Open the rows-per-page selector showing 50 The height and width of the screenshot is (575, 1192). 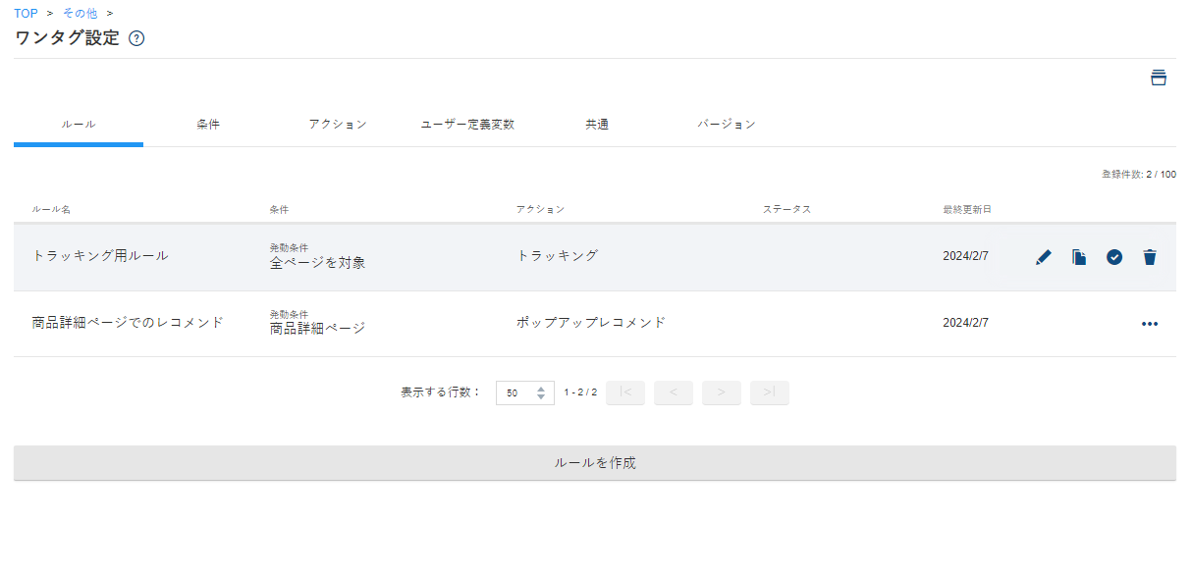pyautogui.click(x=525, y=392)
